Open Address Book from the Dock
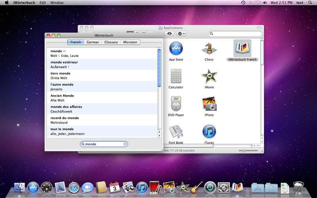The height and width of the screenshot is (198, 317). pyautogui.click(x=101, y=187)
